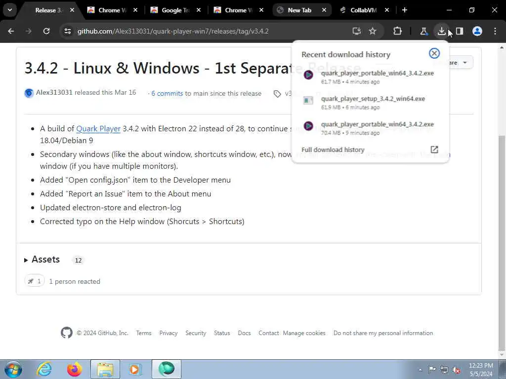
Task: Open Windows Explorer from taskbar
Action: pyautogui.click(x=105, y=369)
